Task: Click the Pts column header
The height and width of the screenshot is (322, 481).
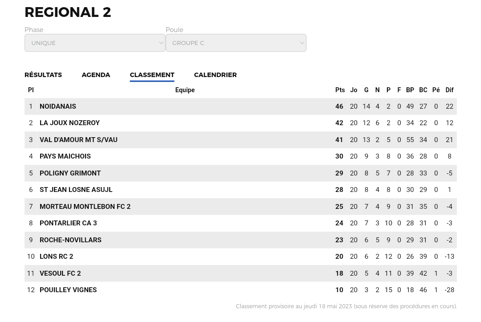Action: coord(340,90)
